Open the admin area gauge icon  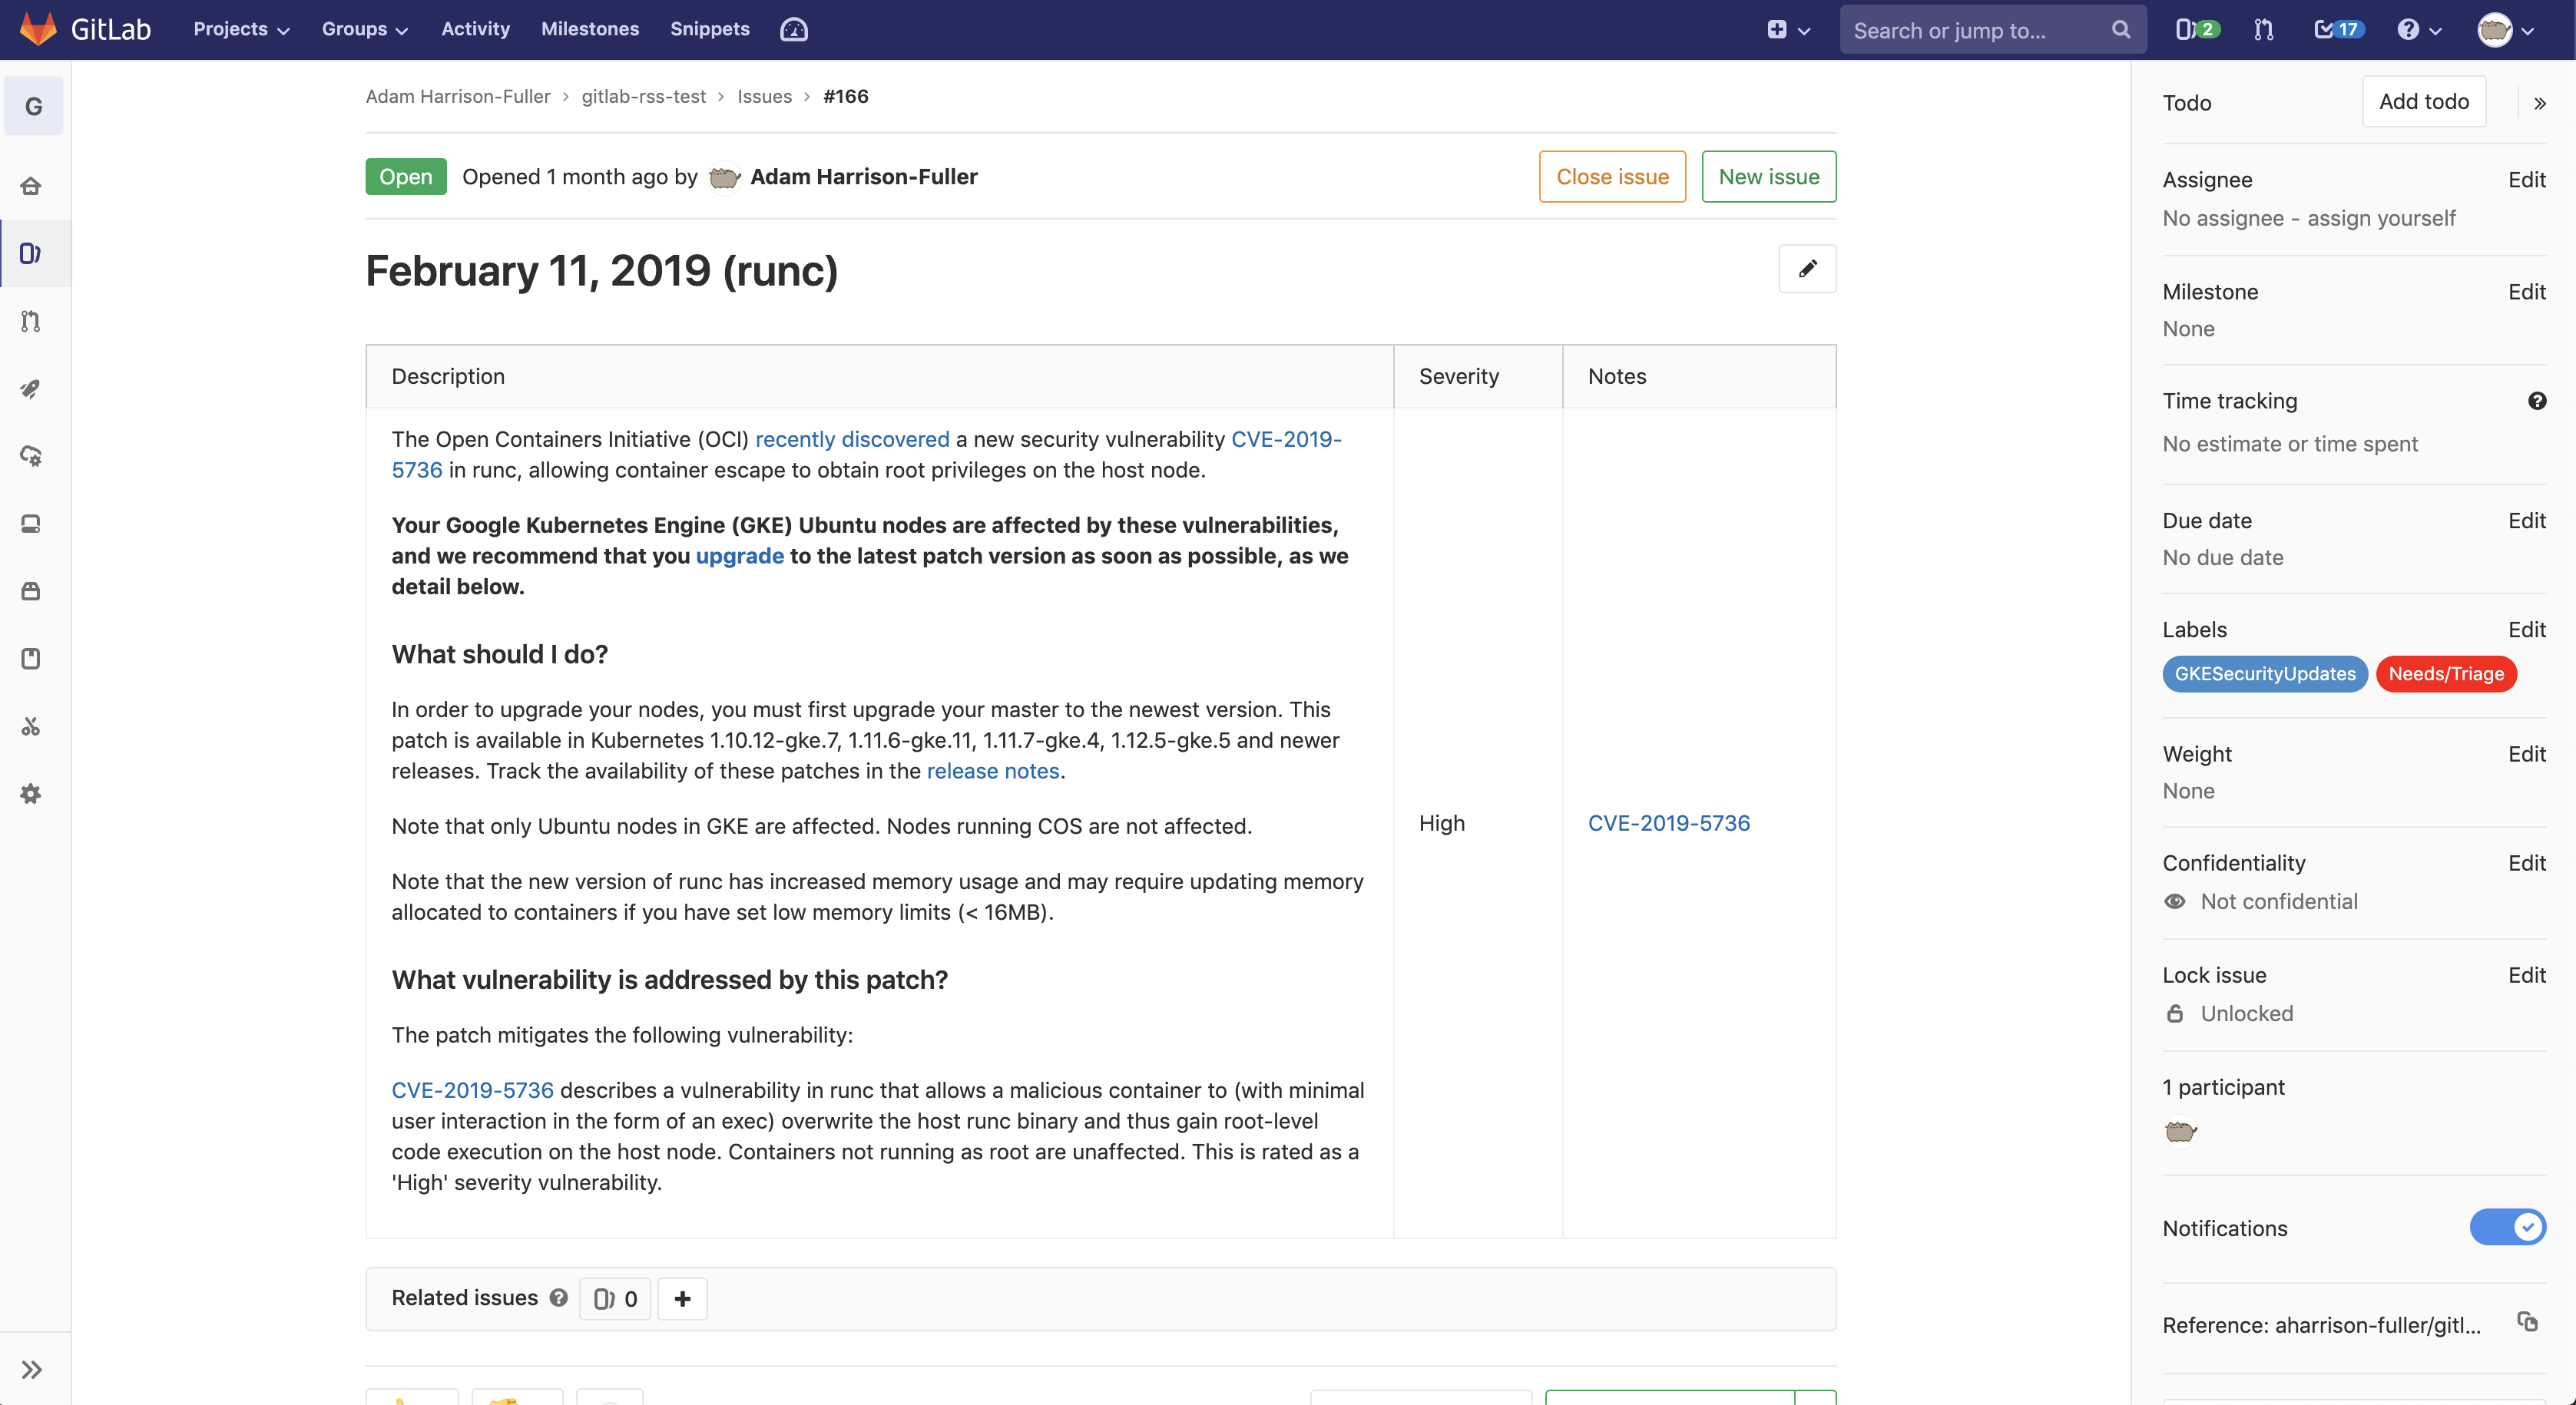click(794, 30)
